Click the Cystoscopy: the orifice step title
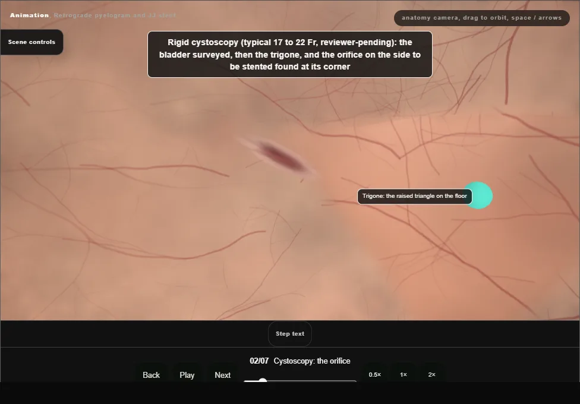This screenshot has width=580, height=404. click(x=312, y=361)
